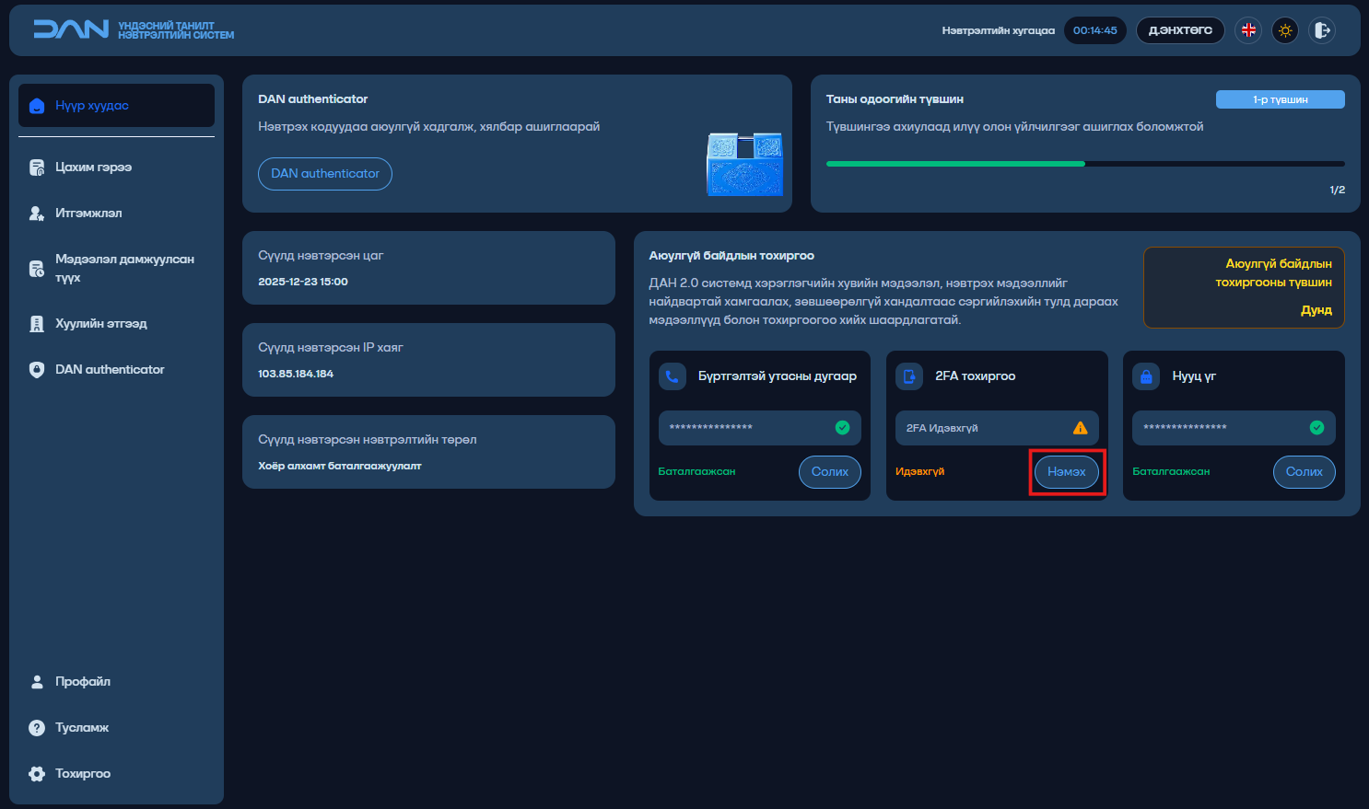Viewport: 1369px width, 809px height.
Task: Click the green check in the password field
Action: [1316, 428]
